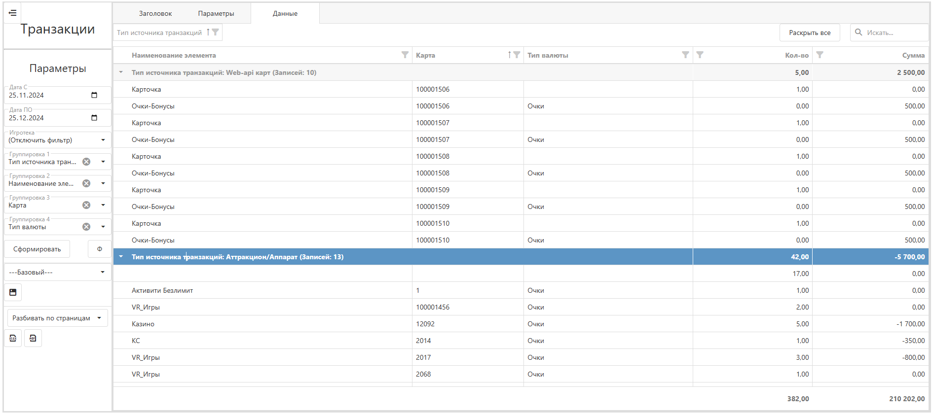Clear the Группировка 2 selection
The height and width of the screenshot is (415, 932).
[x=86, y=183]
